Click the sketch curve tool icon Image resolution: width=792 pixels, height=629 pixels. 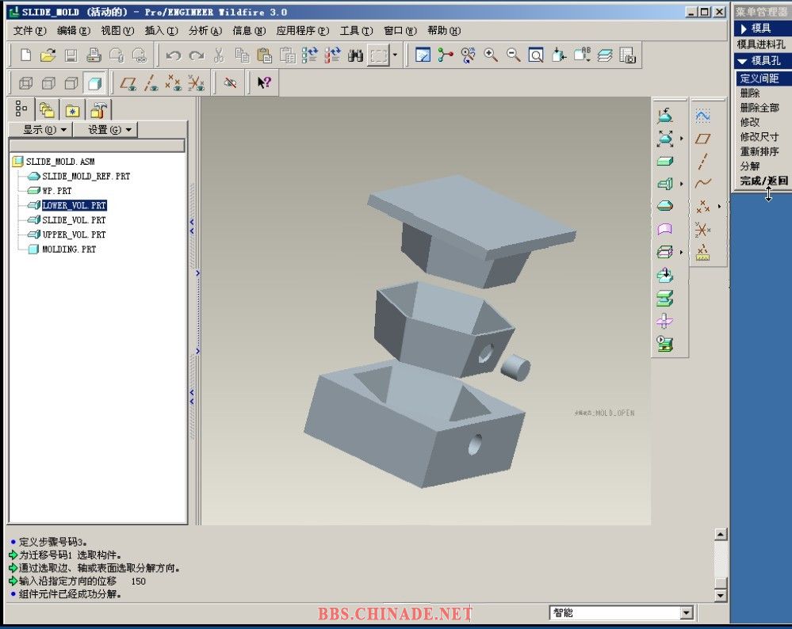pos(702,183)
